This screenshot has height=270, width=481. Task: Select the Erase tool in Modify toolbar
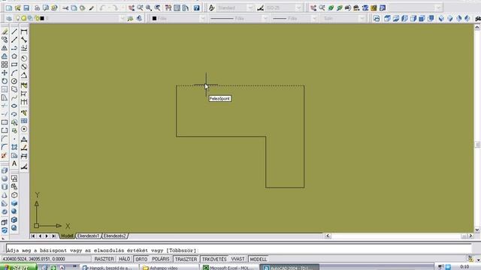[5, 31]
